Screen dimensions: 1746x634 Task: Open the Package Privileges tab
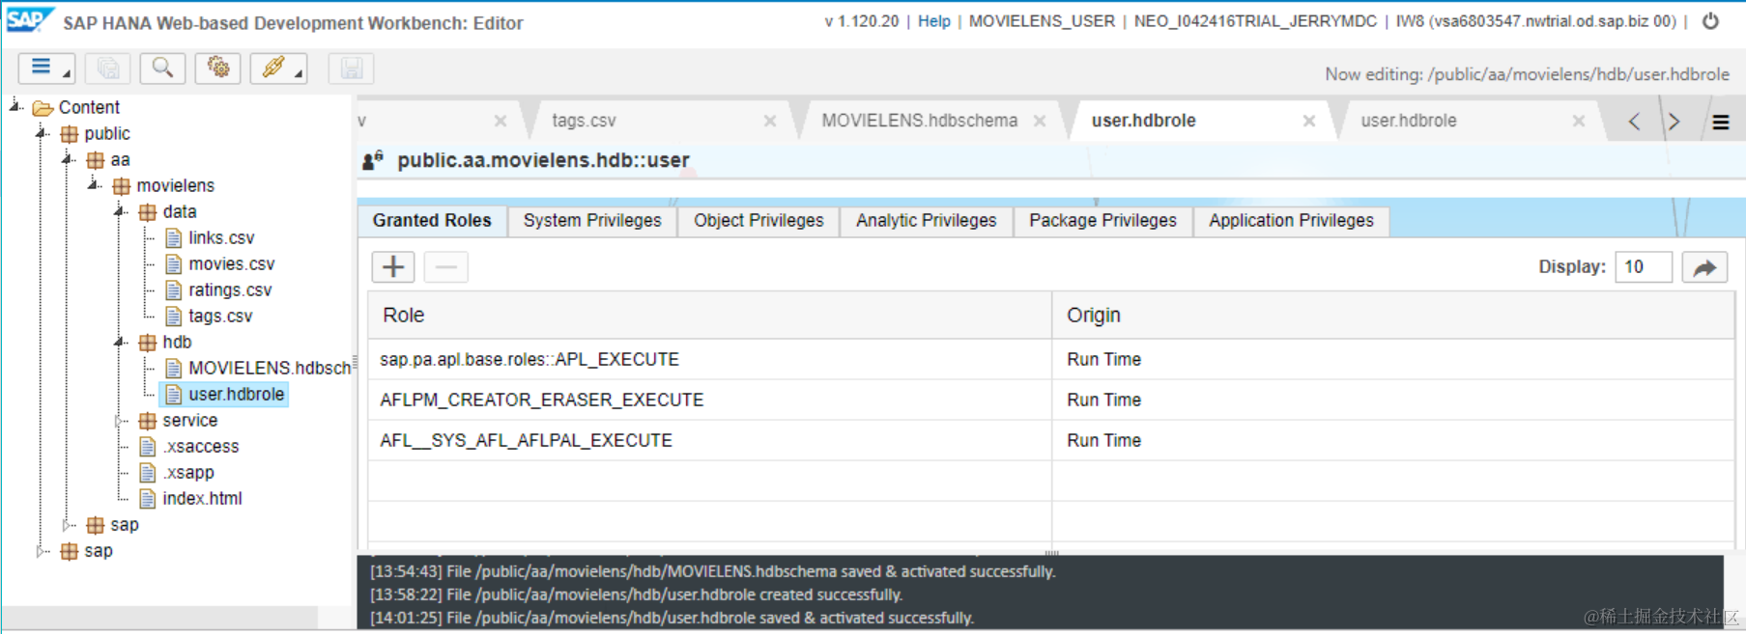pyautogui.click(x=1102, y=221)
